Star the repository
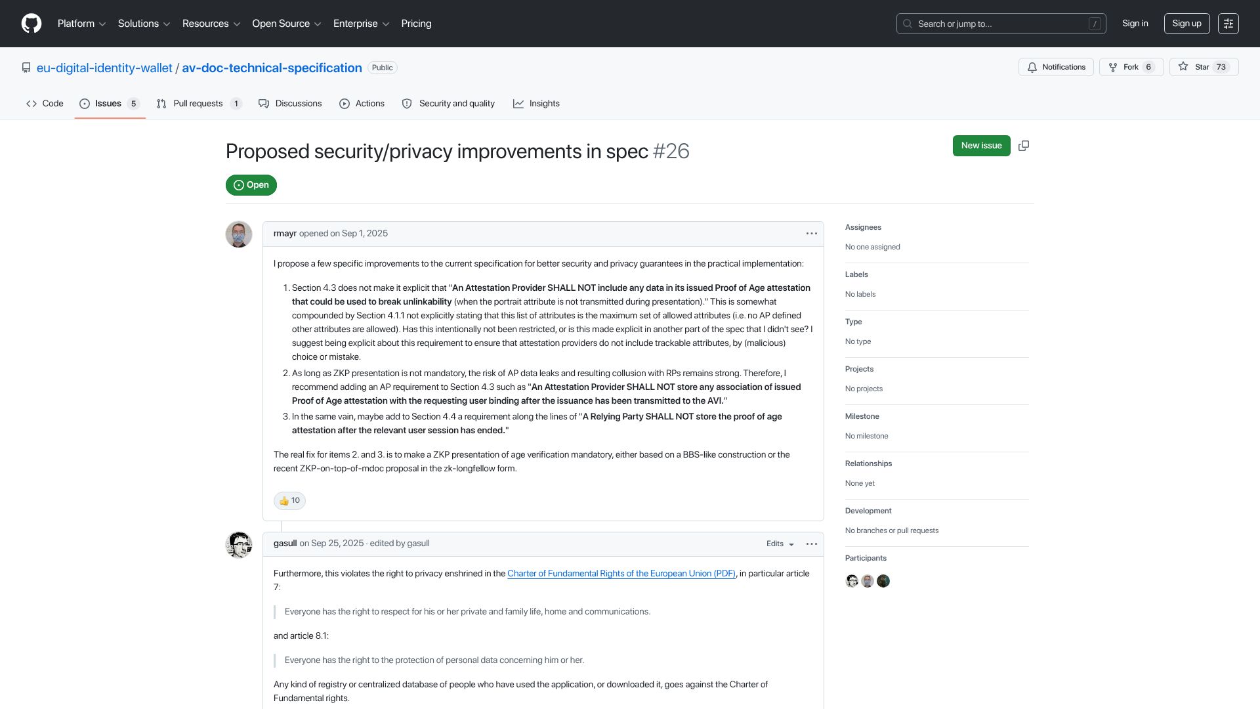This screenshot has height=709, width=1260. coord(1204,67)
